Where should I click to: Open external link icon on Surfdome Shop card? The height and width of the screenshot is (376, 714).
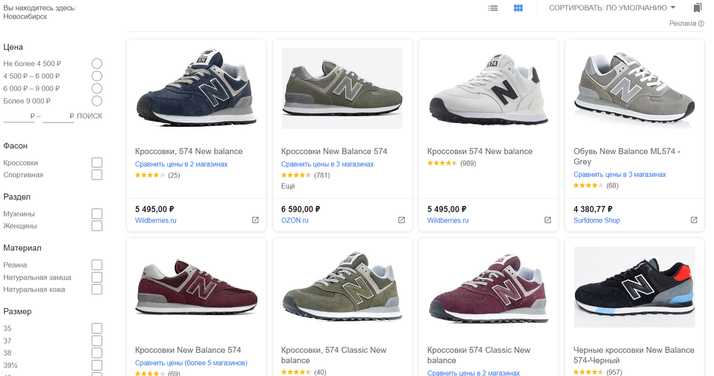coord(694,220)
